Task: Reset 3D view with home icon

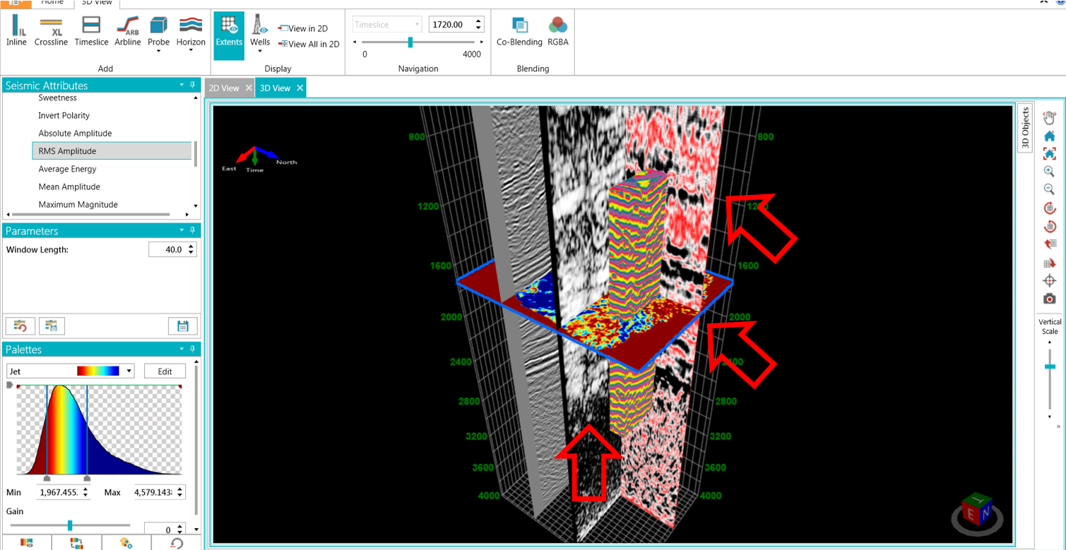Action: click(1049, 136)
